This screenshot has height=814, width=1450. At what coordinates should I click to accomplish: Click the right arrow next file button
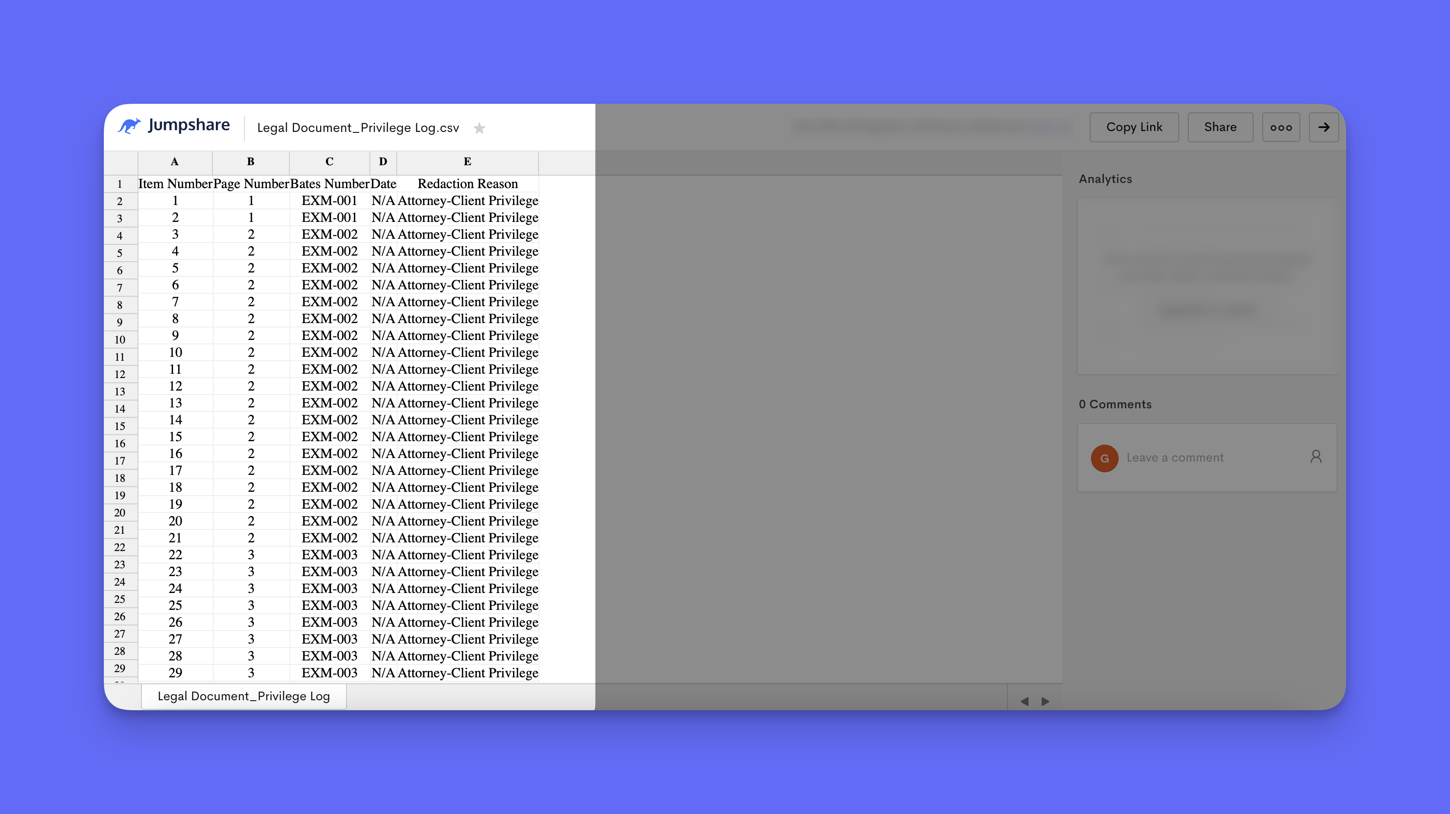click(1323, 127)
